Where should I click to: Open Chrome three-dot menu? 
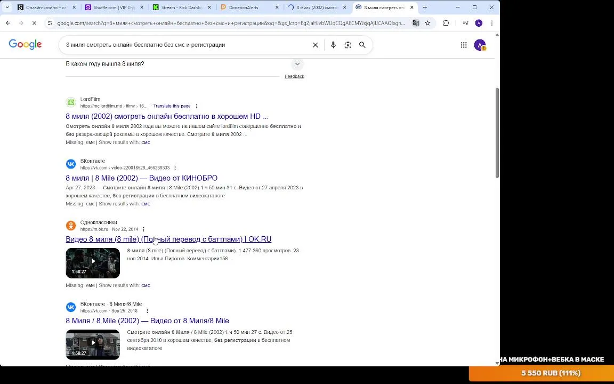pyautogui.click(x=492, y=23)
